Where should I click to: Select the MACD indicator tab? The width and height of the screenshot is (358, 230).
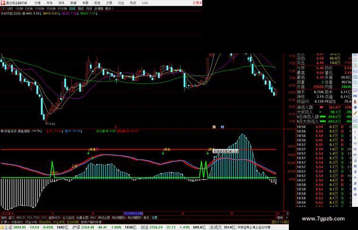coord(20,218)
